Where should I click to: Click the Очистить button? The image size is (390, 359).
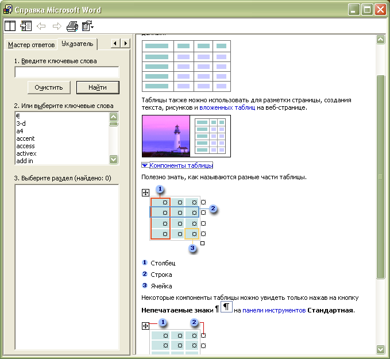pyautogui.click(x=49, y=87)
